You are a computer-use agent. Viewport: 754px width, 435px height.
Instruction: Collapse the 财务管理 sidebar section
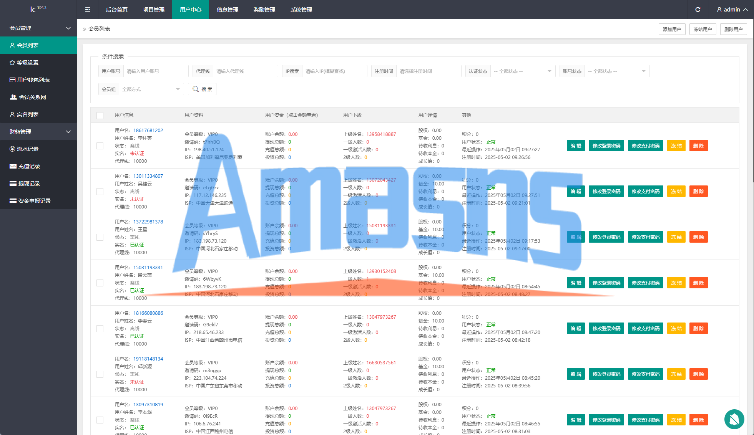pyautogui.click(x=38, y=132)
